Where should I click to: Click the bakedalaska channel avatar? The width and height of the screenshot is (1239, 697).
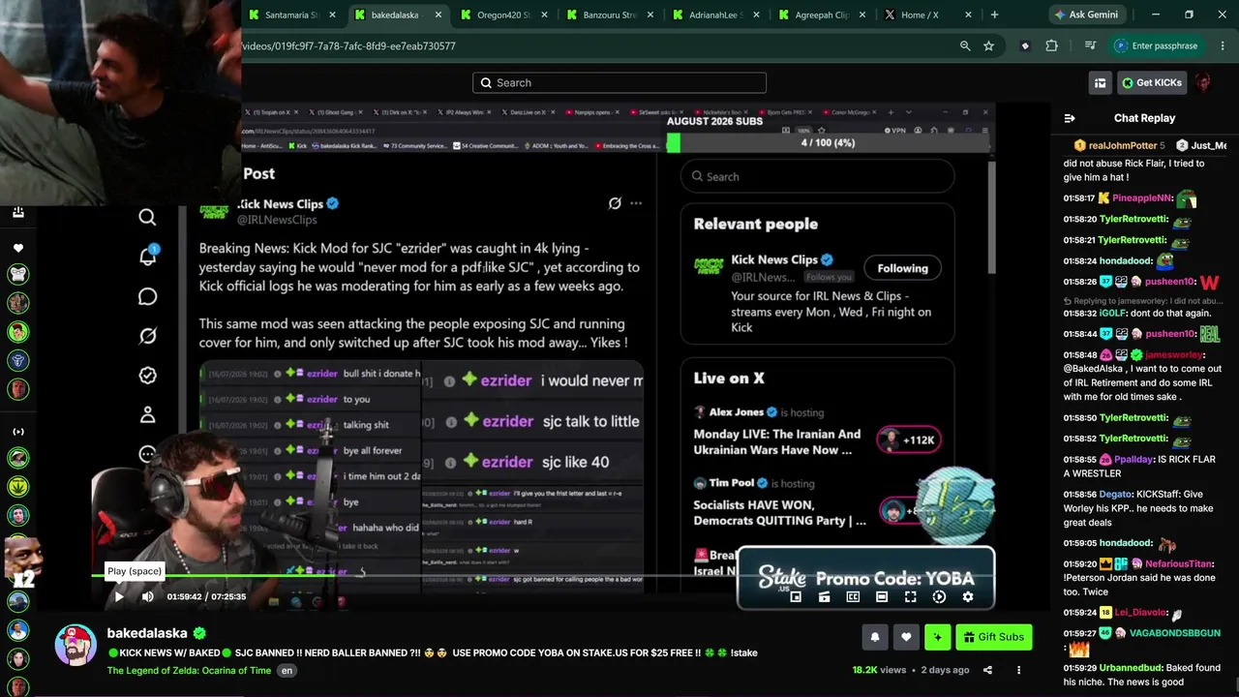pyautogui.click(x=76, y=646)
